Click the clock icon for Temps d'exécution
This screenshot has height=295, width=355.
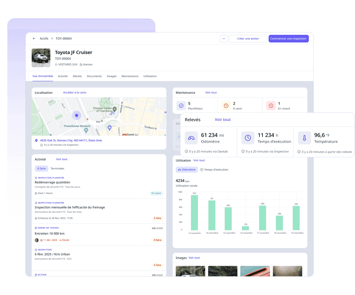248,138
